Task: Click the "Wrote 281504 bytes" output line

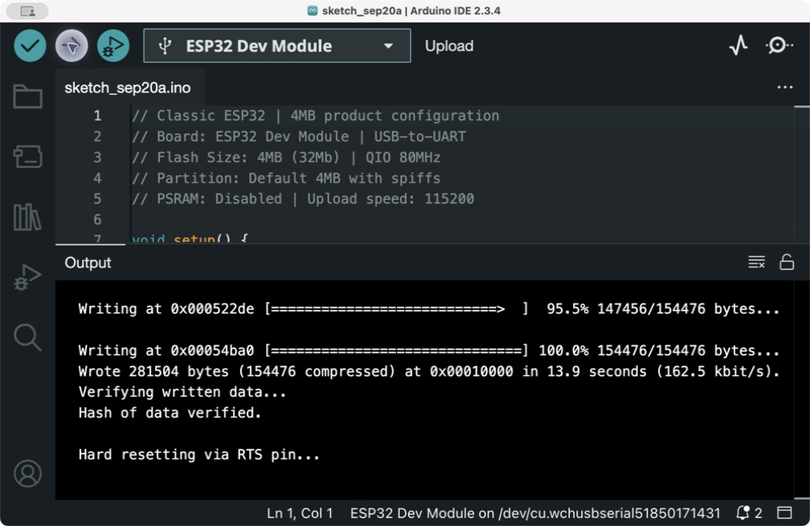Action: 429,371
